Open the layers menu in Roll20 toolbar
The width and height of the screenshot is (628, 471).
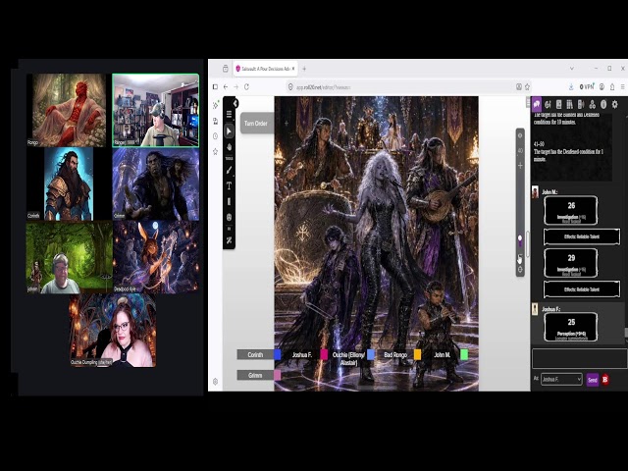[229, 114]
